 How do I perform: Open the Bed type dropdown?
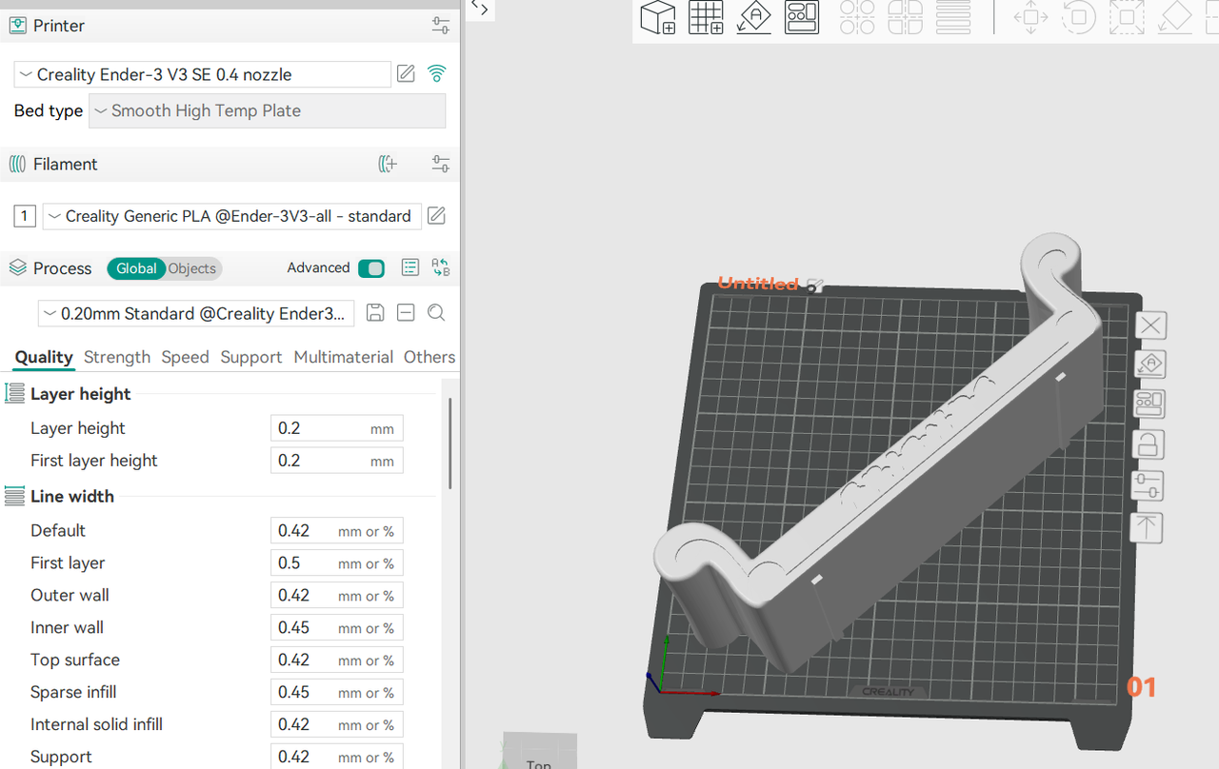pos(267,110)
